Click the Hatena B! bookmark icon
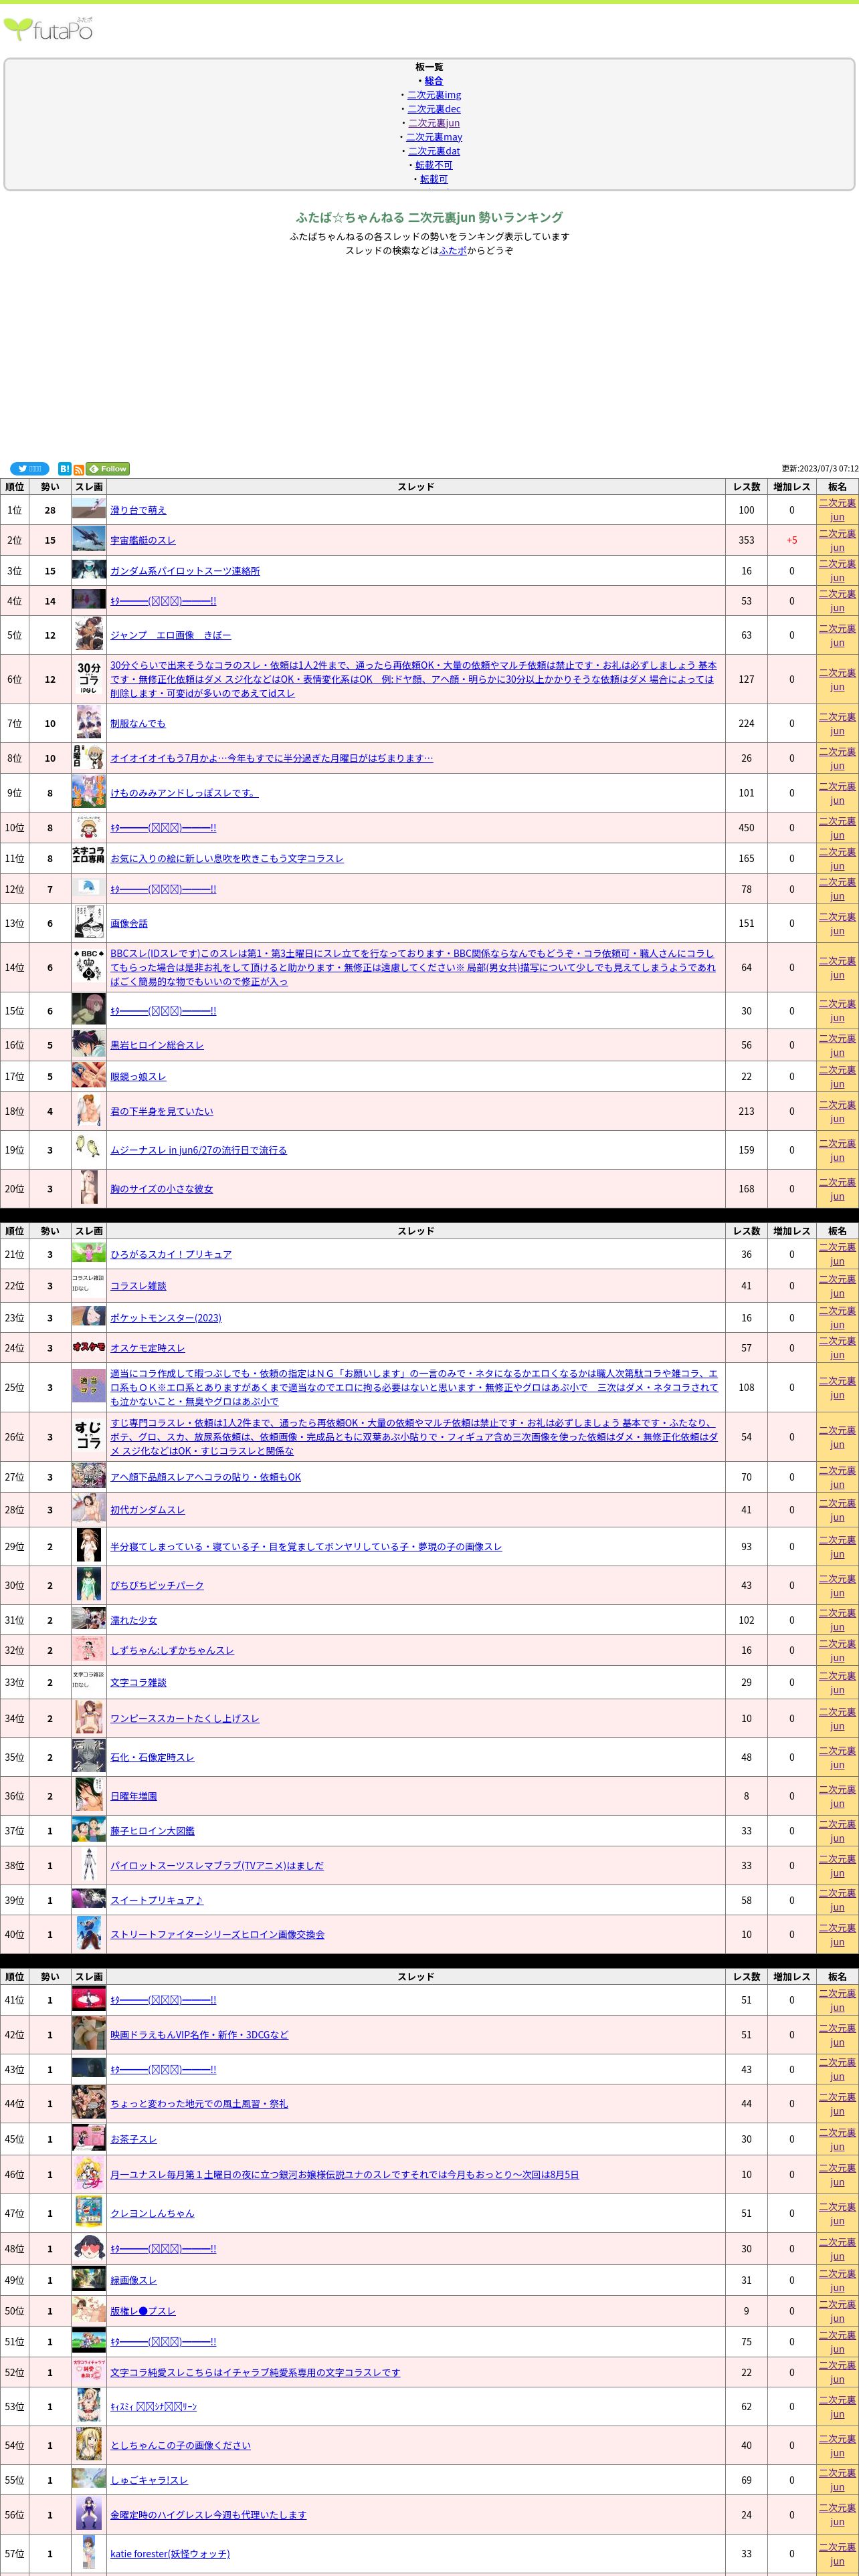The height and width of the screenshot is (2576, 859). tap(64, 469)
